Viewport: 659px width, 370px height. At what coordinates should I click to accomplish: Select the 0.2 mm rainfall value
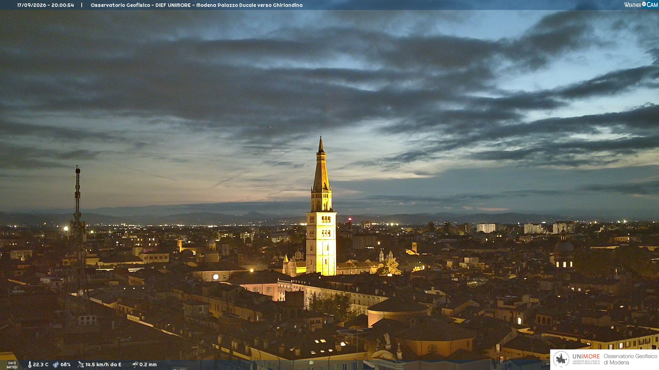point(148,365)
